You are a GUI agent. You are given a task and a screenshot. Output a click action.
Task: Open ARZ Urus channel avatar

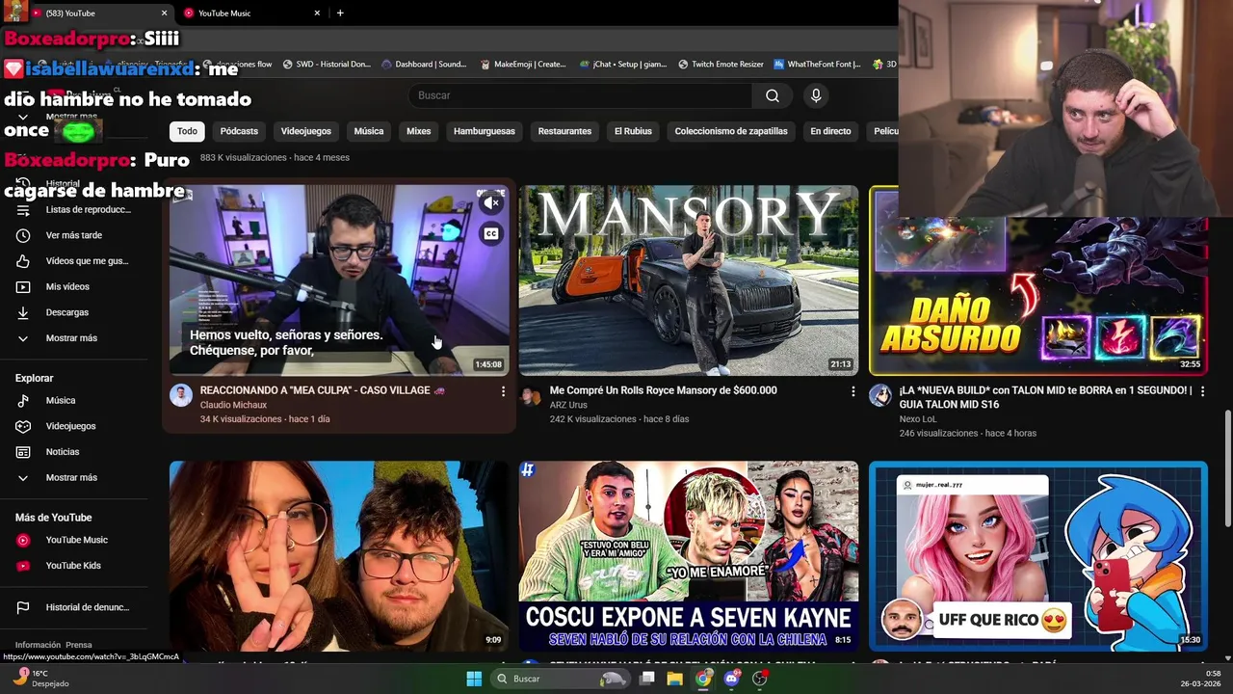(531, 395)
